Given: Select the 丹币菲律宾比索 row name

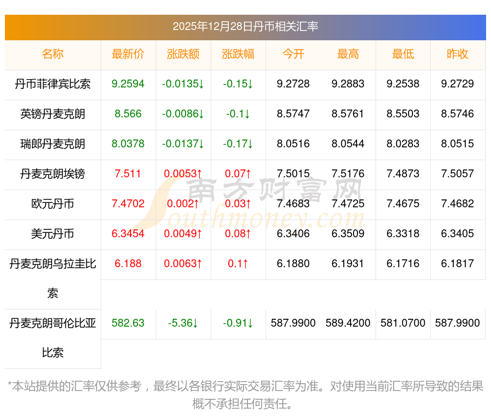Looking at the screenshot, I should pyautogui.click(x=53, y=84).
